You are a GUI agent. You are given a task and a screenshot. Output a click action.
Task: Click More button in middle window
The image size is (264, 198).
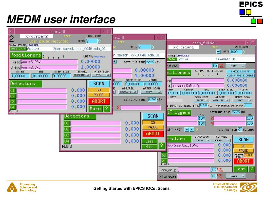coord(150,147)
